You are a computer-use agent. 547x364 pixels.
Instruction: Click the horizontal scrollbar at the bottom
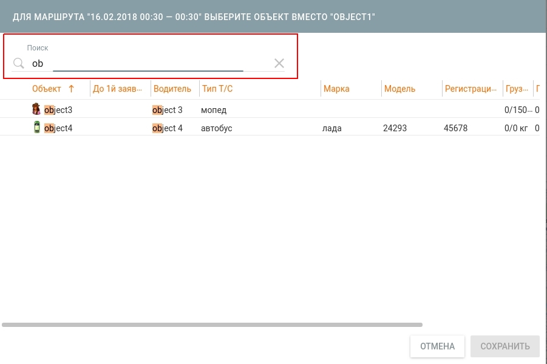click(x=212, y=325)
